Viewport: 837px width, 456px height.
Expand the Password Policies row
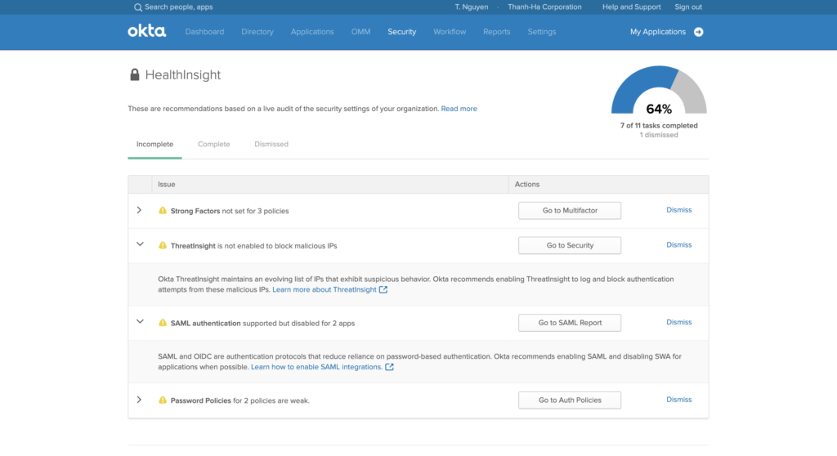139,400
